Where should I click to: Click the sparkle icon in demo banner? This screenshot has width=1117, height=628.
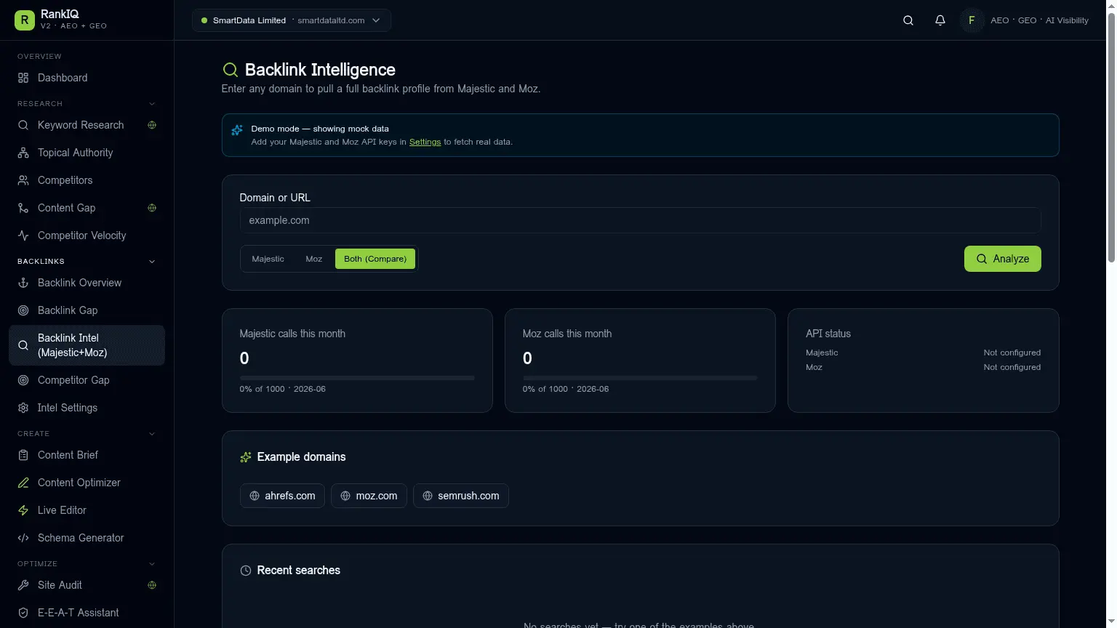click(237, 130)
